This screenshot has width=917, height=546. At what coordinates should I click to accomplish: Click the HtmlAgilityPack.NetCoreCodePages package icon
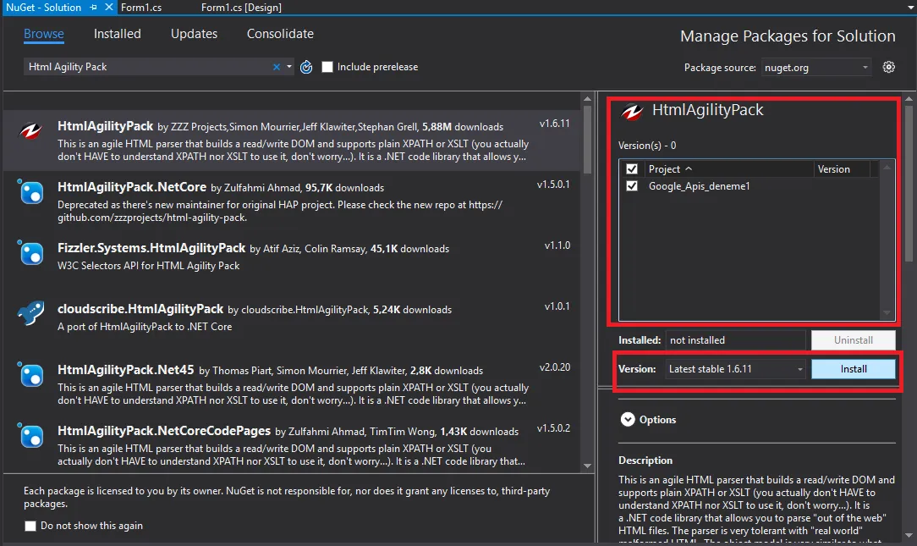[30, 435]
